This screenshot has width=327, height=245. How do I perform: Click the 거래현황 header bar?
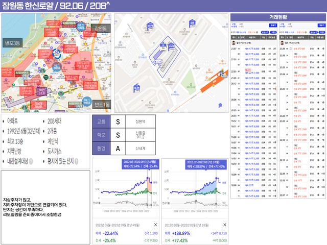tap(278, 17)
